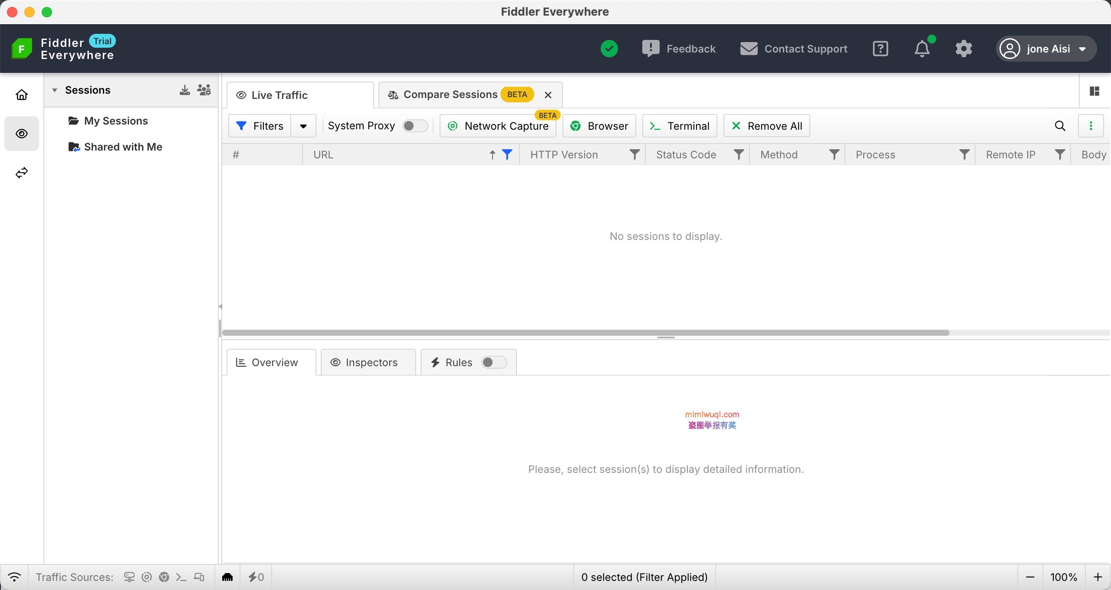Open the Status Code column filter
Image resolution: width=1111 pixels, height=590 pixels.
coord(739,155)
